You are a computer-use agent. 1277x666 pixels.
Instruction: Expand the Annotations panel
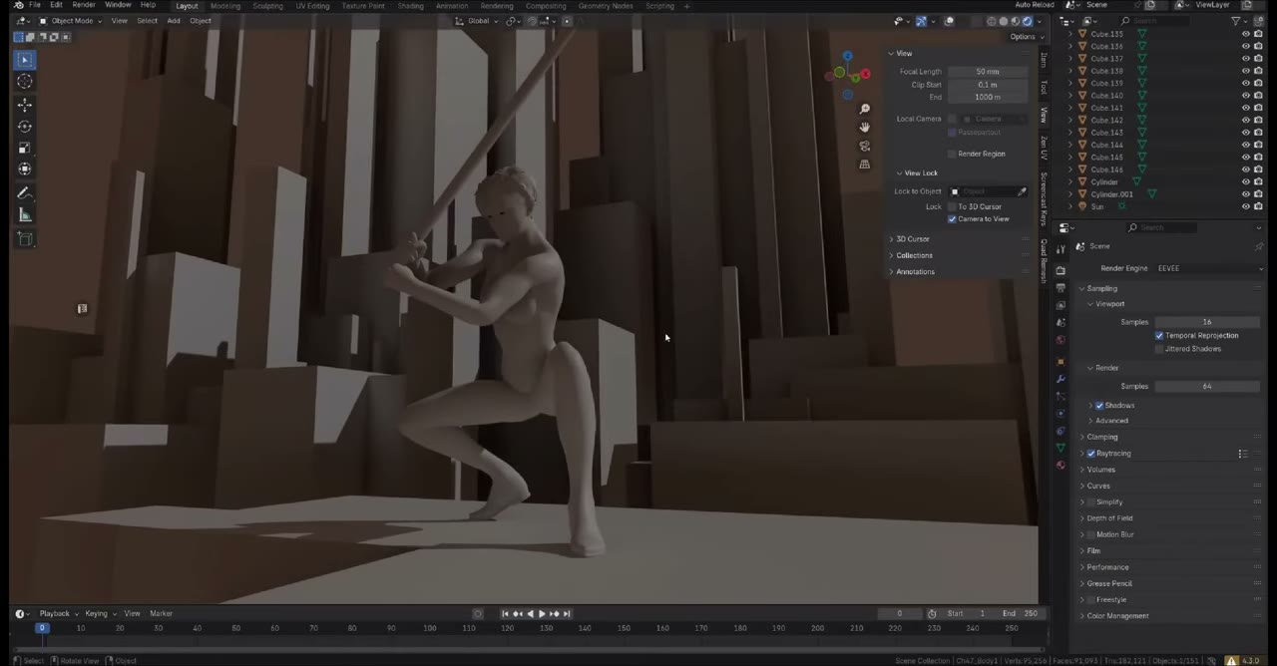click(x=914, y=271)
